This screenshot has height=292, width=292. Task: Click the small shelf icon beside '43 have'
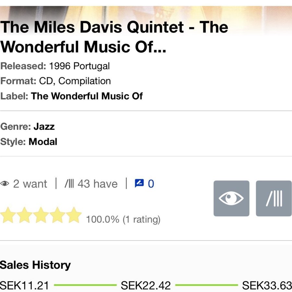coord(69,184)
